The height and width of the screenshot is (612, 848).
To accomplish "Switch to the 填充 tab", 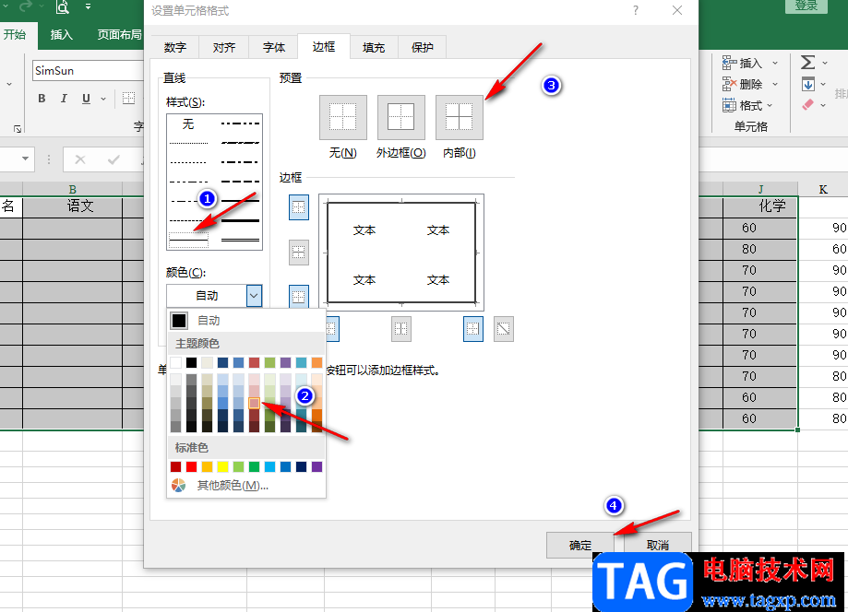I will [x=374, y=48].
